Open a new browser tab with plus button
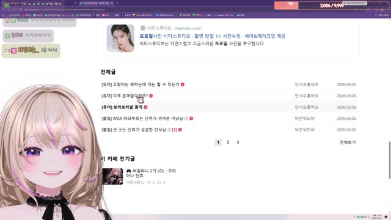 click(x=117, y=3)
